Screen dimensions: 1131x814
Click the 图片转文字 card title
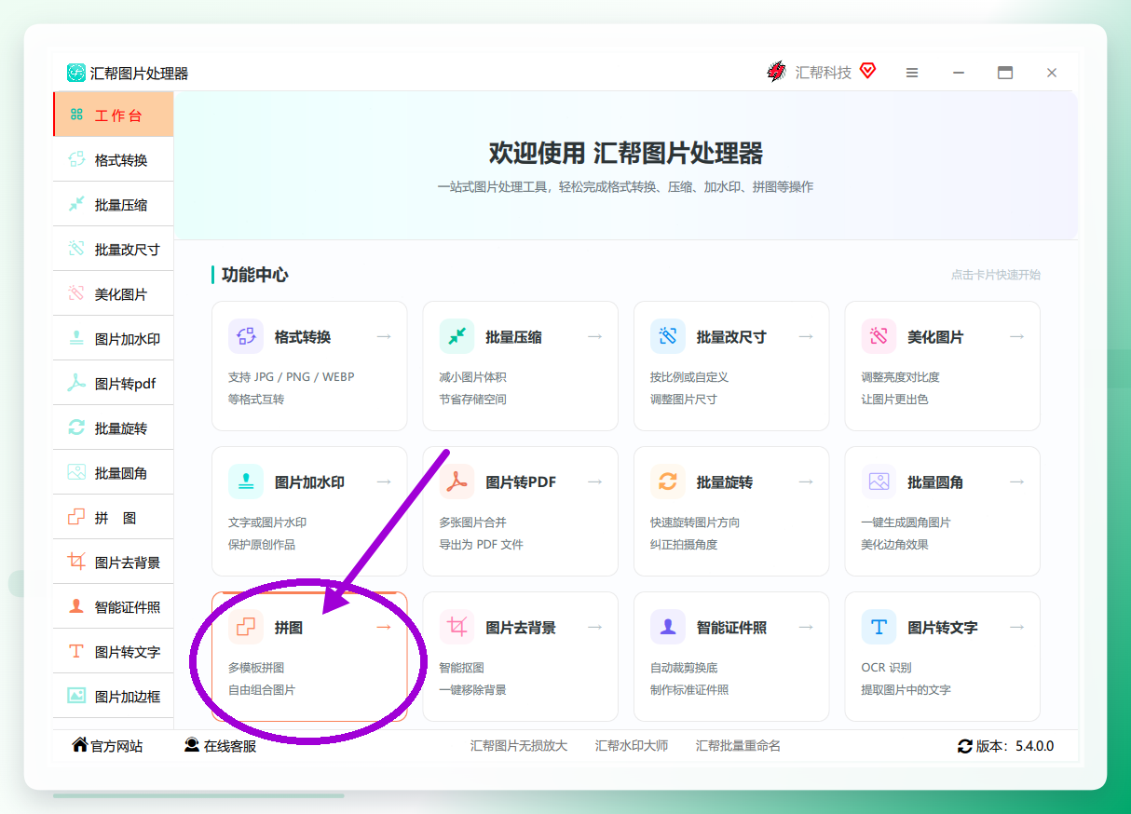(x=943, y=628)
